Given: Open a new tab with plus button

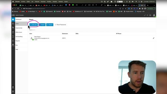Looking at the screenshot, I should [148, 5].
